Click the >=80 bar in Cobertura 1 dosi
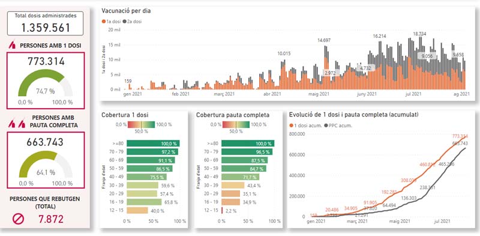The height and width of the screenshot is (236, 480). click(153, 144)
